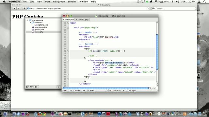The height and width of the screenshot is (117, 209).
Task: Click the new folder button in drawer
Action: (32, 87)
